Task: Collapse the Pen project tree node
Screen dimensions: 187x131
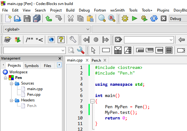Action: [5, 78]
